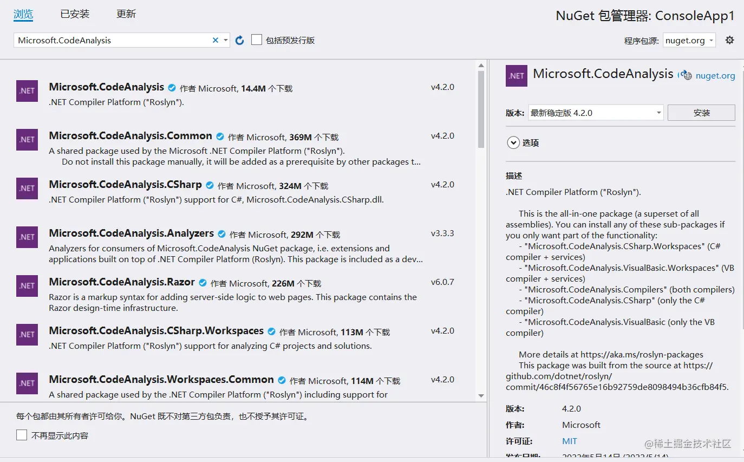Open the search box history dropdown arrow

225,40
